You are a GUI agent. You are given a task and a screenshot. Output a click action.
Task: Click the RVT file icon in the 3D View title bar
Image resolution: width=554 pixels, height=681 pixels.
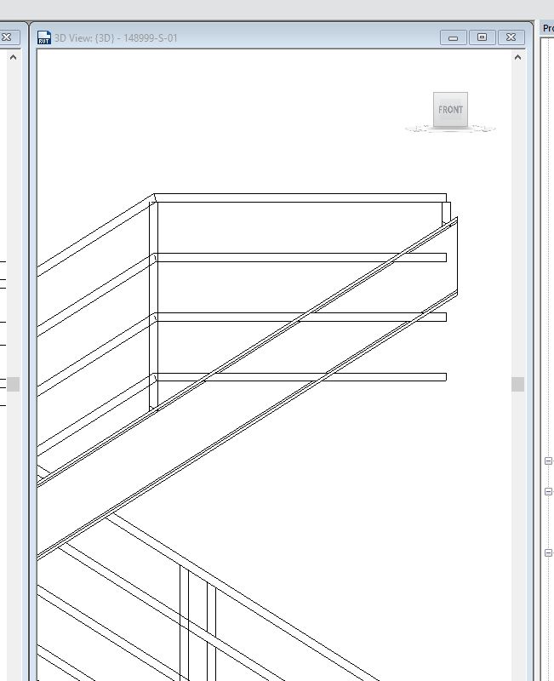tap(44, 37)
